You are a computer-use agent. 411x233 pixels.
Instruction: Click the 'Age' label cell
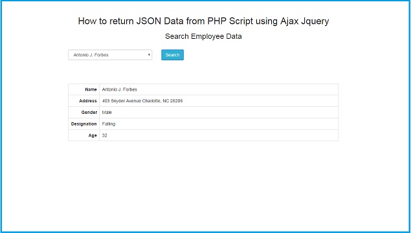(84, 135)
